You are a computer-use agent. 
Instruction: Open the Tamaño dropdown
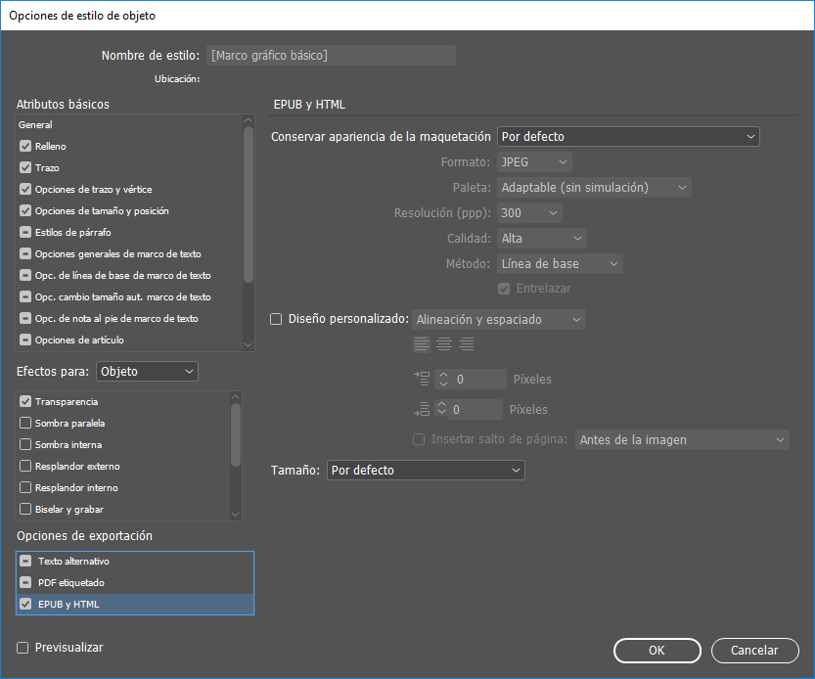click(426, 470)
